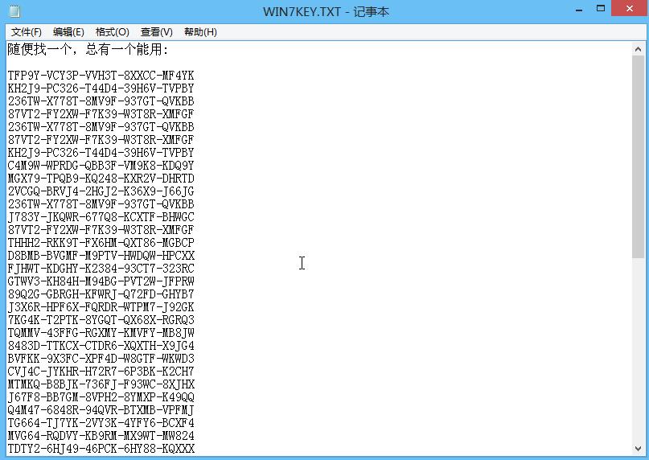Click the line starting with D8BMB
Screen dimensions: 649x460
click(101, 256)
